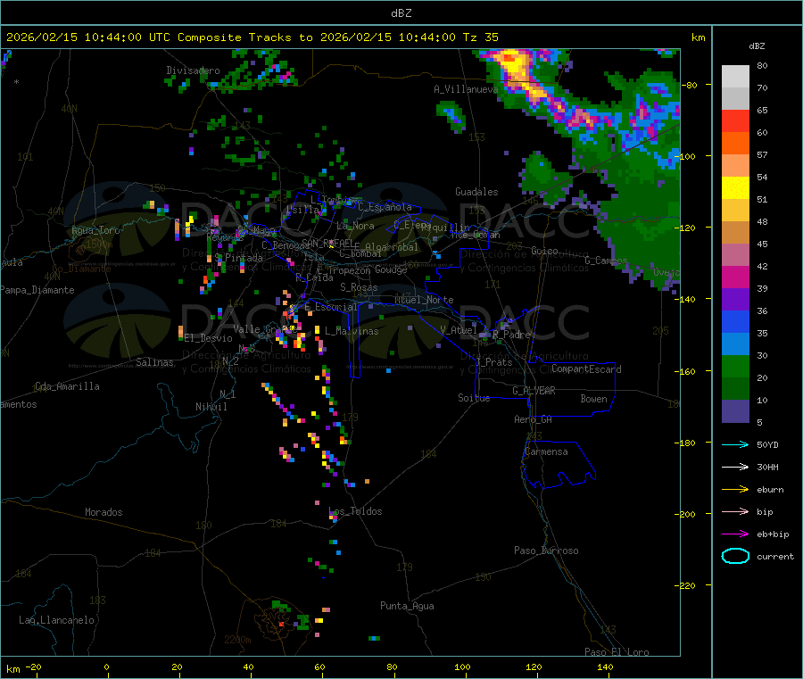
Task: Click the '-140' km tick on right axis
Action: [x=687, y=299]
